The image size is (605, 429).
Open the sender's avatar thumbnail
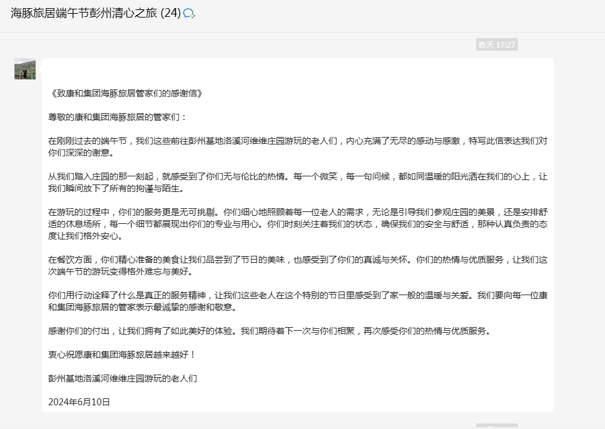[25, 69]
